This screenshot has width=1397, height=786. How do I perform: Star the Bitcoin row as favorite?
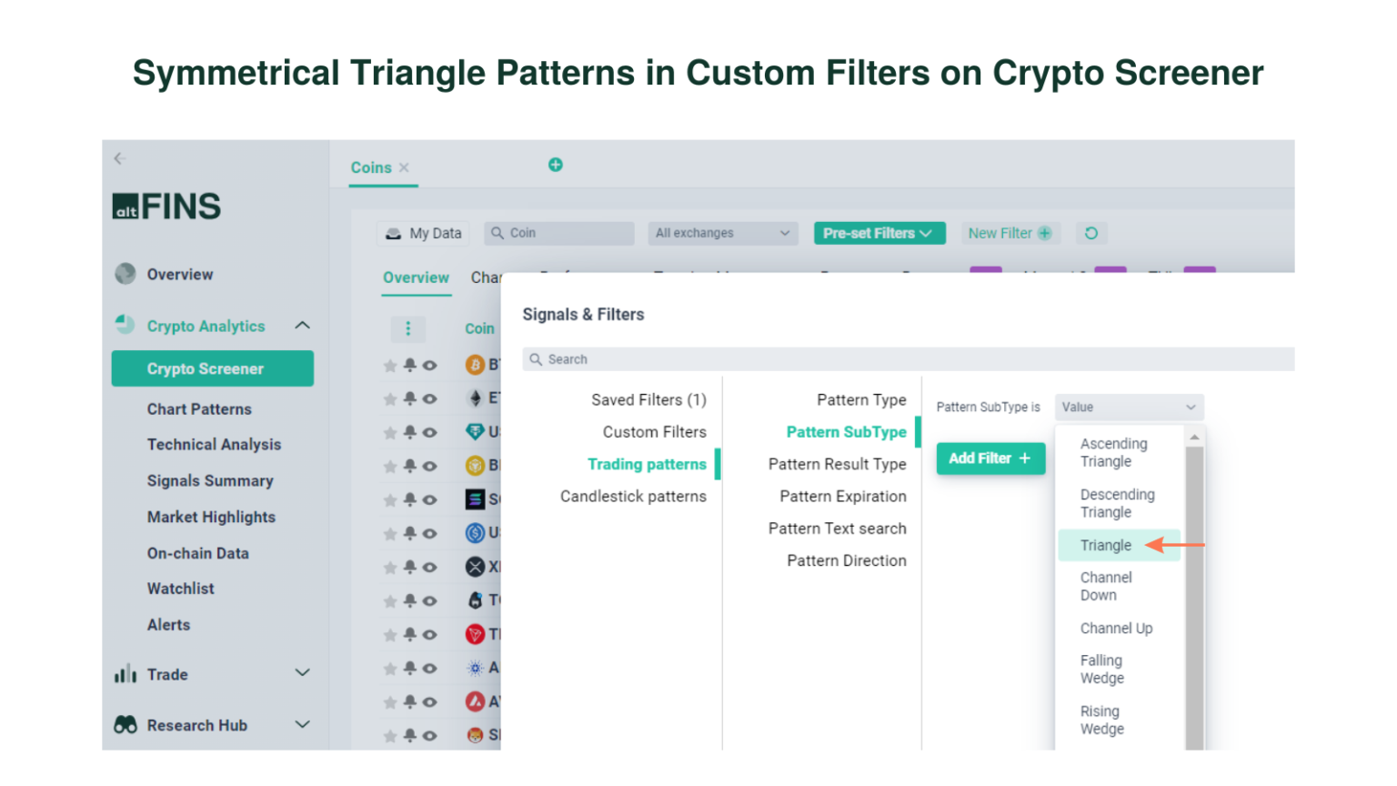pos(390,366)
